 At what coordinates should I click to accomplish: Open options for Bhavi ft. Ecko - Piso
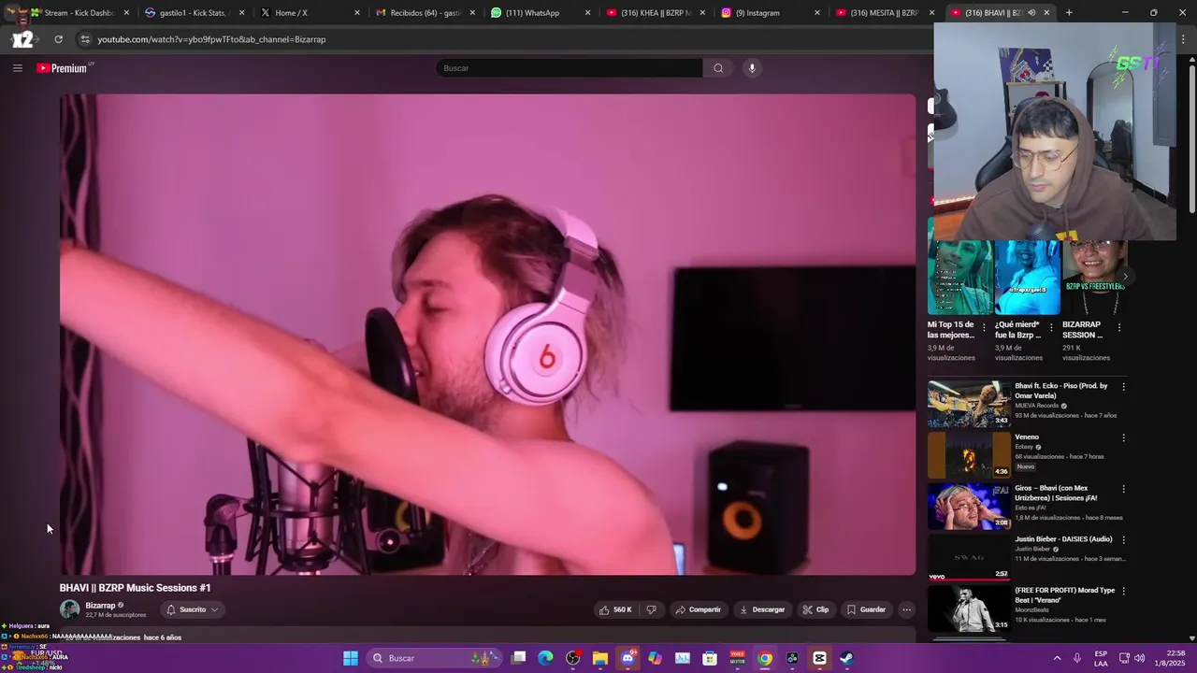[1123, 386]
